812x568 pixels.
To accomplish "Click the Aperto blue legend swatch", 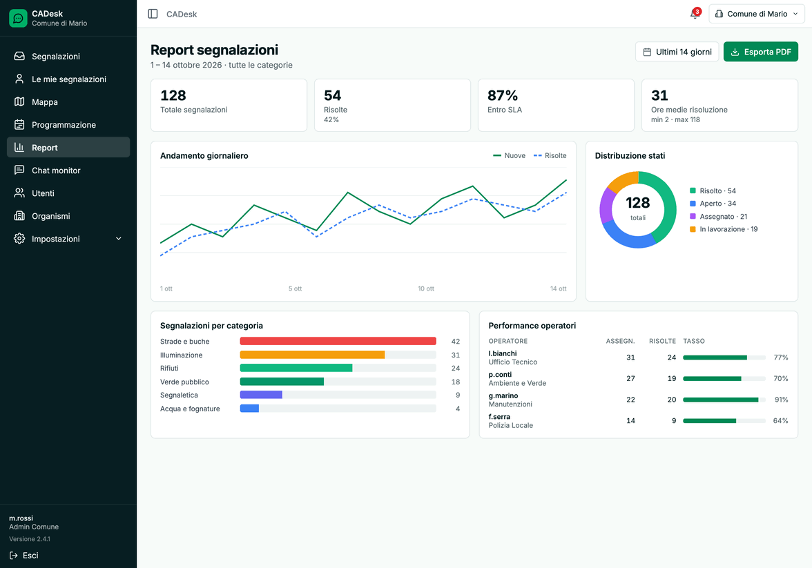I will (x=693, y=204).
